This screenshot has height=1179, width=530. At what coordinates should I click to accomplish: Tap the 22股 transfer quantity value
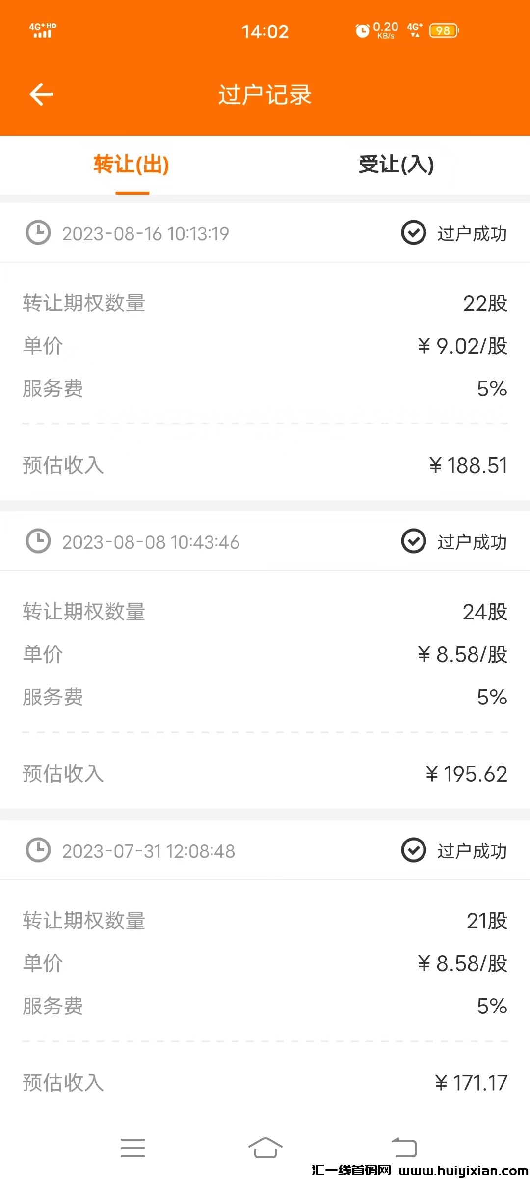click(x=485, y=304)
